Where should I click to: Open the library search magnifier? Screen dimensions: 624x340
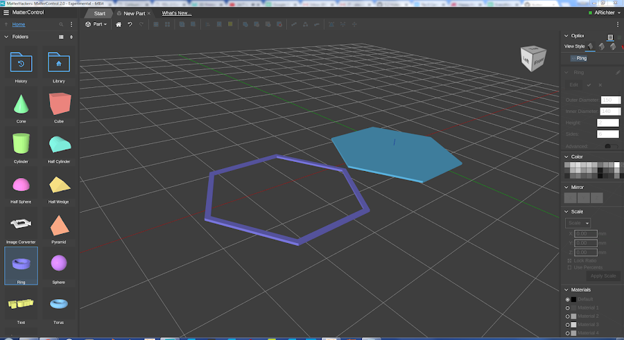[x=61, y=25]
